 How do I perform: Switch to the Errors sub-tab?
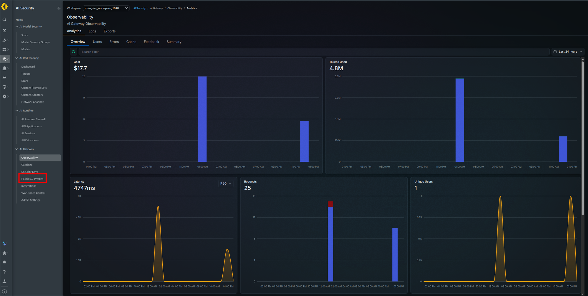pyautogui.click(x=114, y=42)
